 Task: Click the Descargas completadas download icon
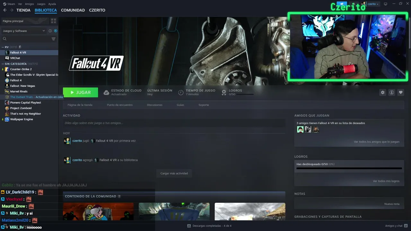point(189,226)
